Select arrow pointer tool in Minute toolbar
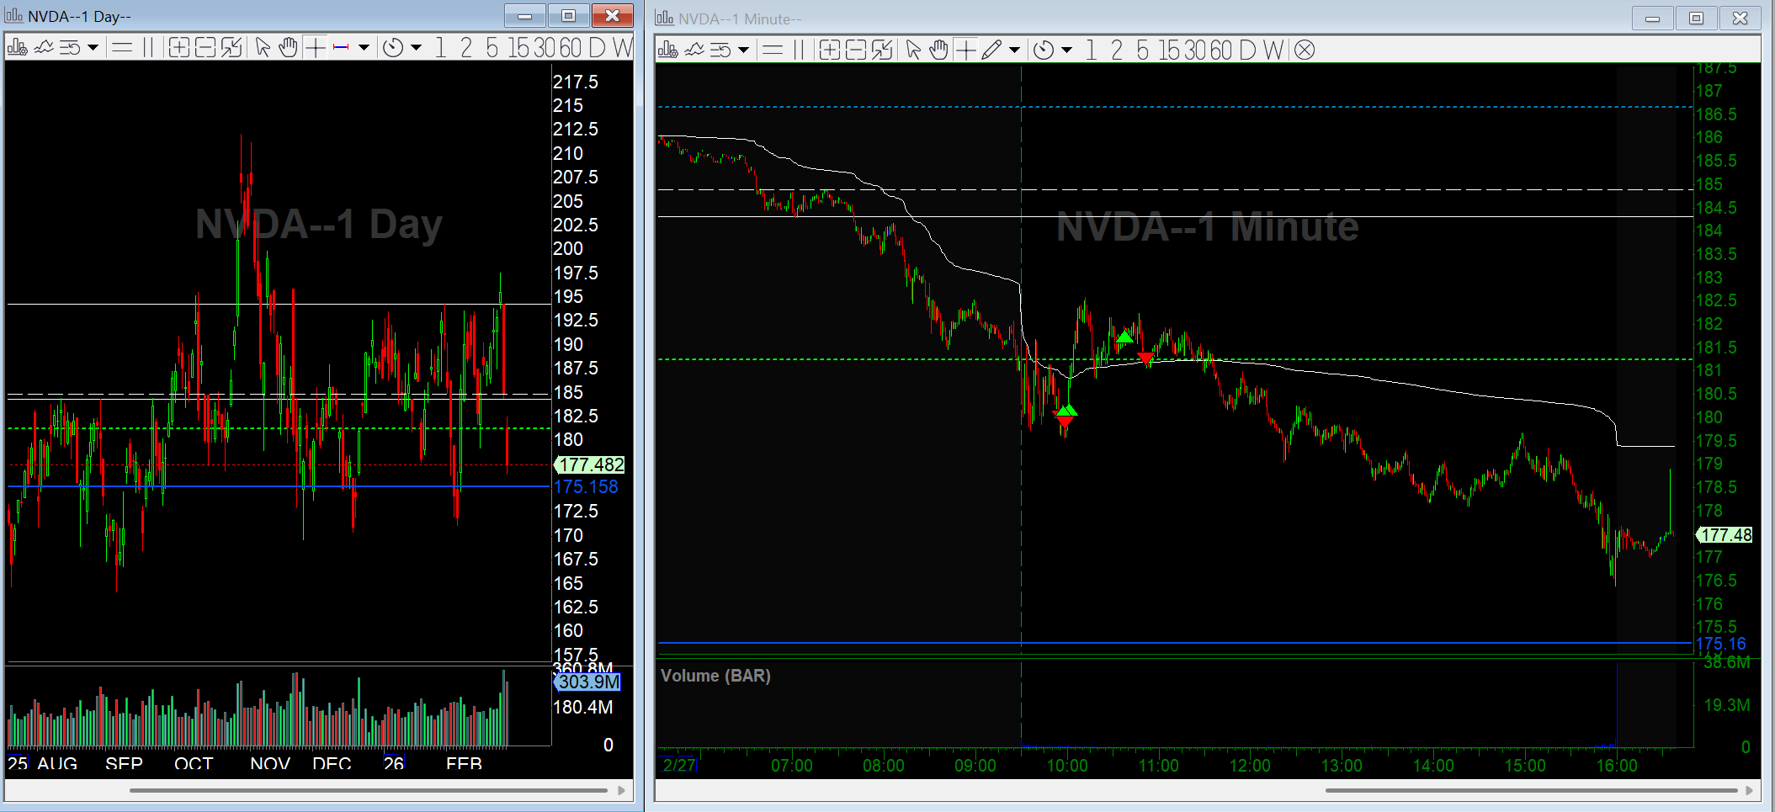Screen dimensions: 1775x812 (913, 50)
